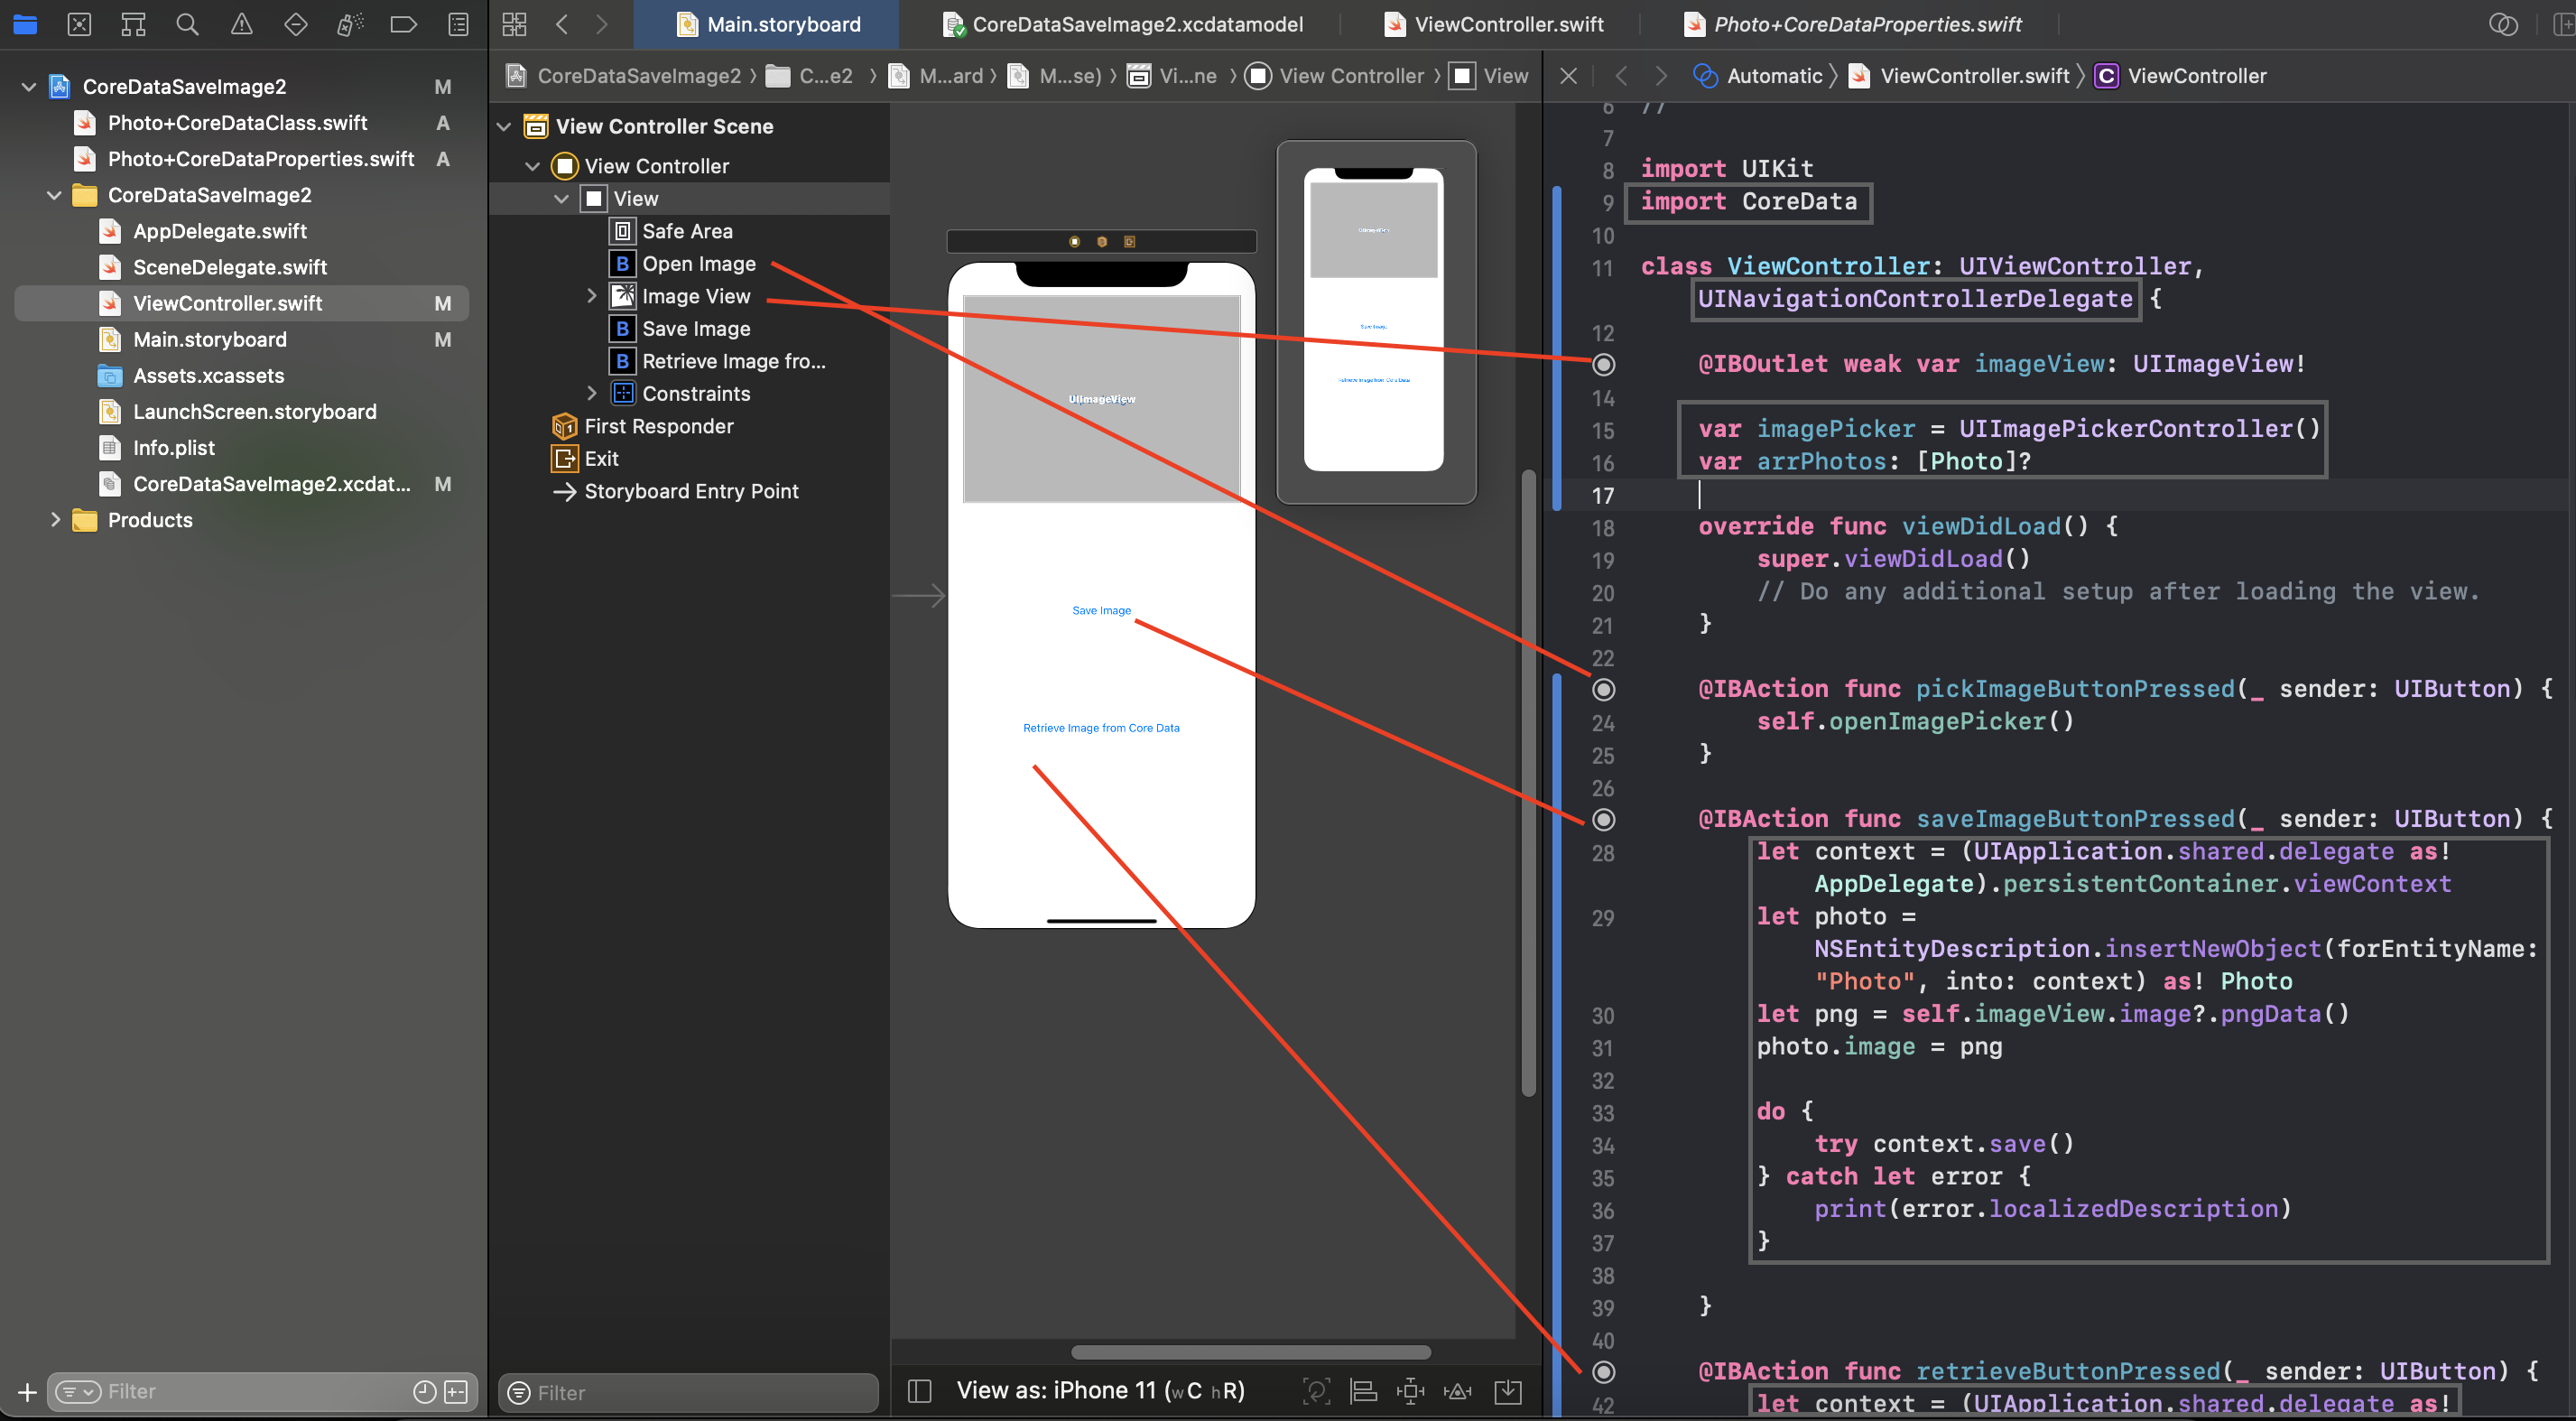Click the canvas horizontal scrollbar

coord(1250,1352)
